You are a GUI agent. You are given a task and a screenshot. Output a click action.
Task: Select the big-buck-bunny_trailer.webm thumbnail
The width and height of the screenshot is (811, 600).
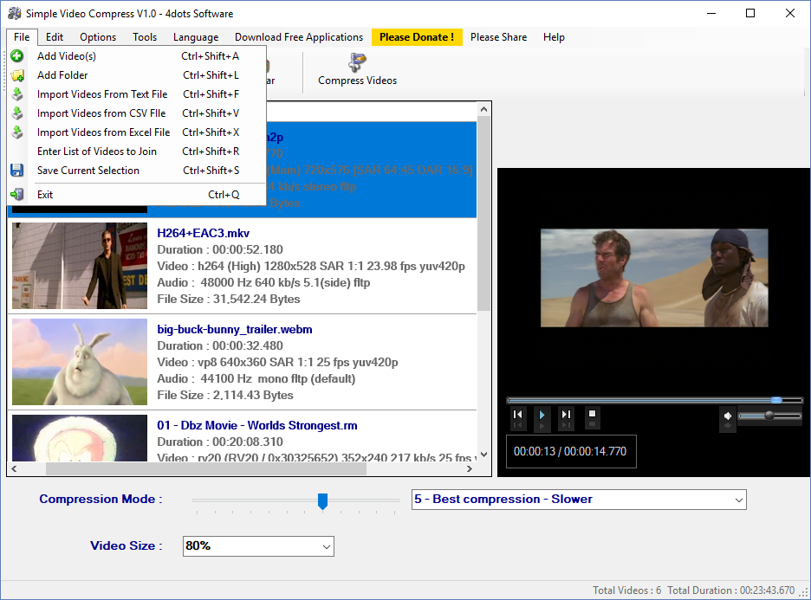[x=80, y=362]
